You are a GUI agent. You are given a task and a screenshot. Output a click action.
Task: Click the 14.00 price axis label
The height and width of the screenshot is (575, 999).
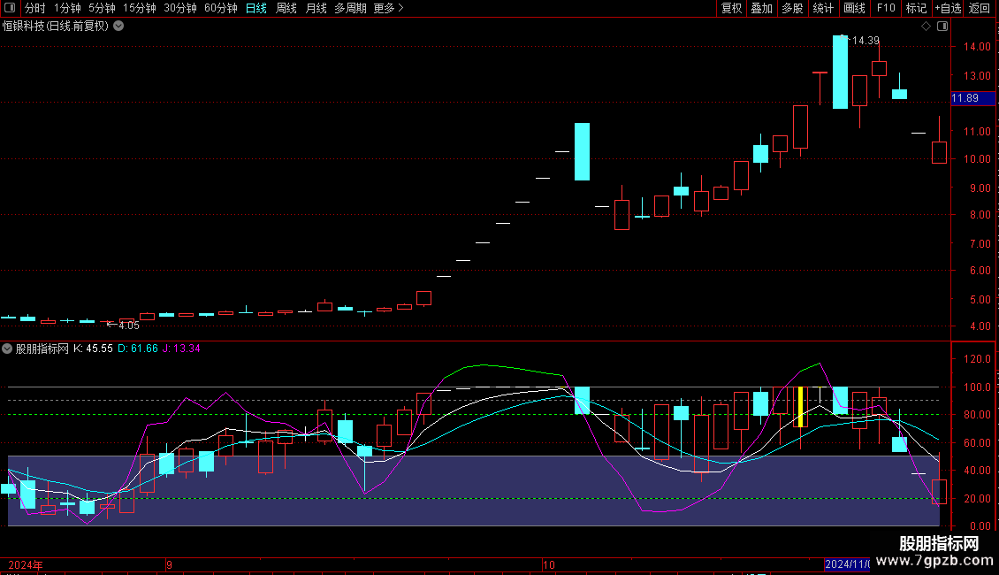pyautogui.click(x=977, y=47)
